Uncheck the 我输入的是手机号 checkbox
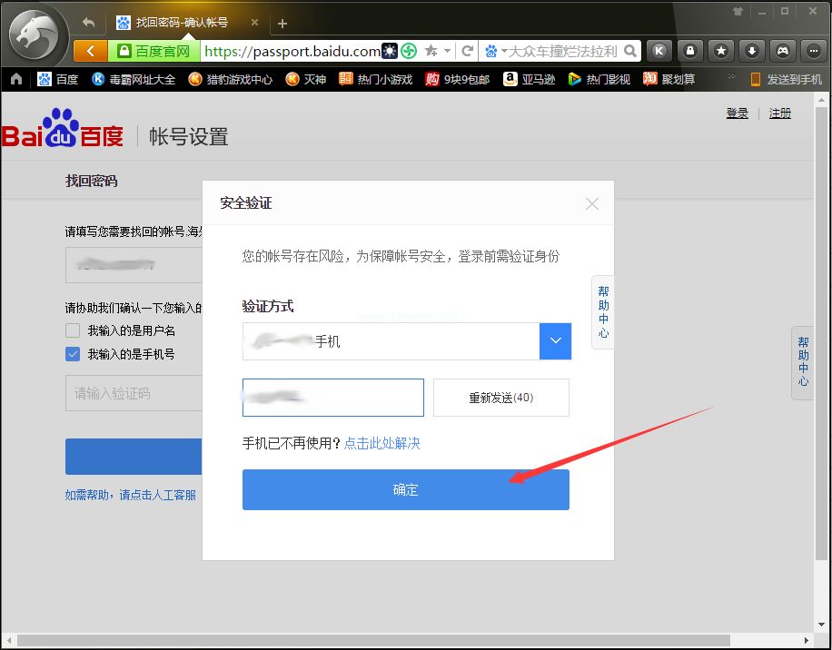832x650 pixels. (x=72, y=354)
